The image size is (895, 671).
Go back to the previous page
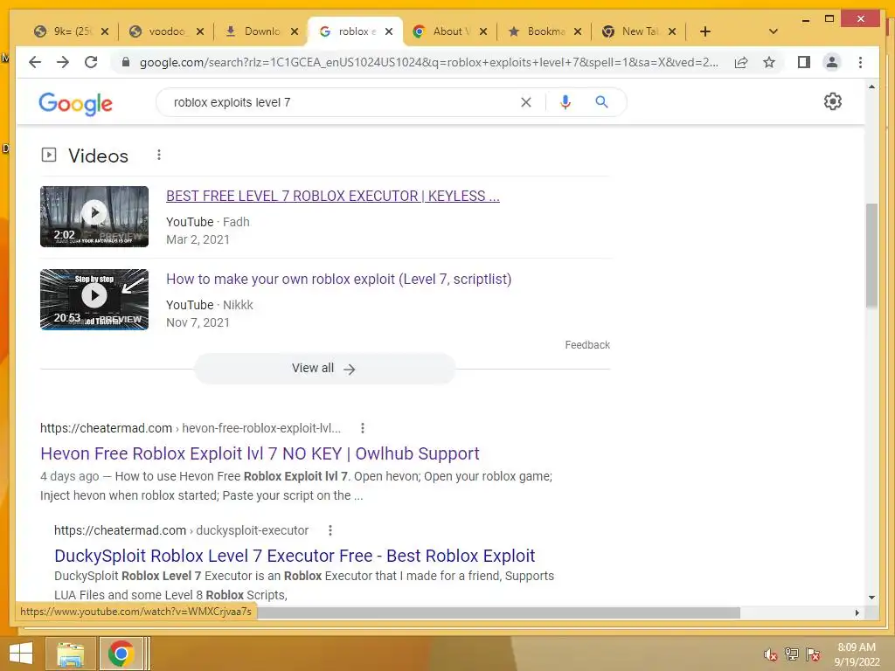click(x=35, y=62)
